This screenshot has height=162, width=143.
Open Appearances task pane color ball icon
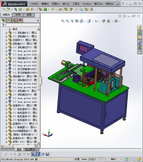(140, 47)
